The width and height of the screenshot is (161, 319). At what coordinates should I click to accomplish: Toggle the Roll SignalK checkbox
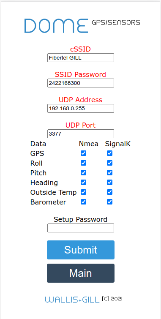click(109, 163)
